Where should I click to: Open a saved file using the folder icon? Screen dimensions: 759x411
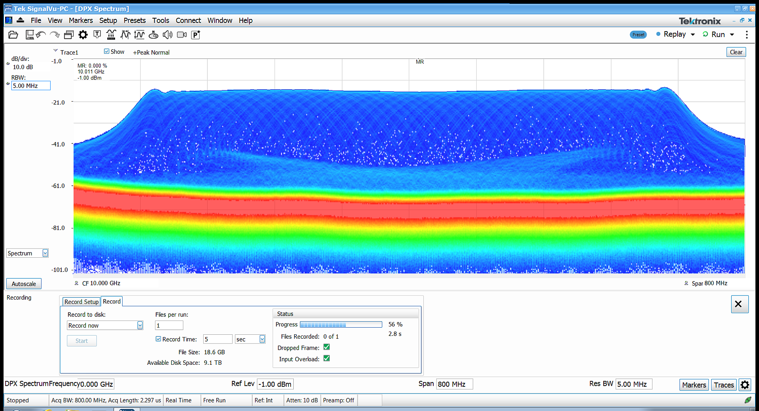13,35
